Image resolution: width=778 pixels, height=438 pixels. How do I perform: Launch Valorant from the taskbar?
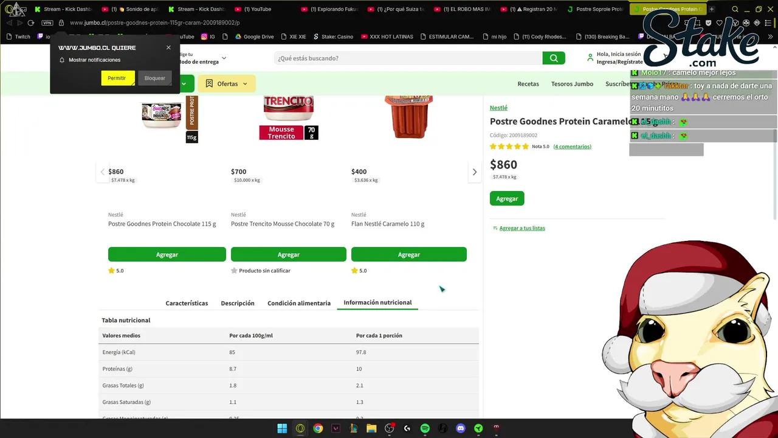336,428
